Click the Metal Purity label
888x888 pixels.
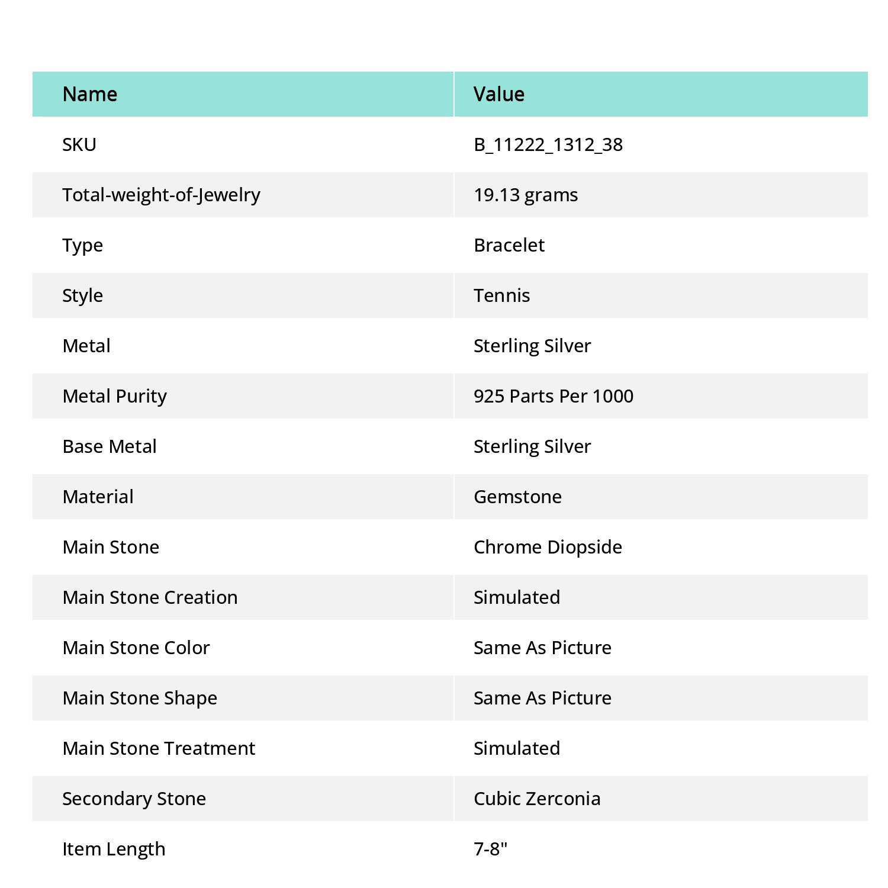[x=114, y=397]
